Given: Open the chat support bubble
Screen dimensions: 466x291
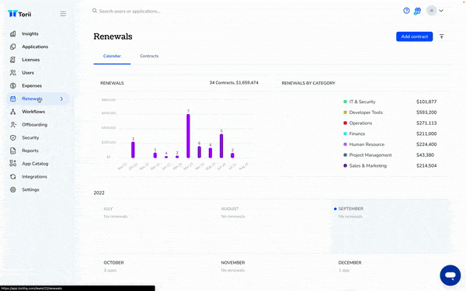Looking at the screenshot, I should (x=450, y=275).
